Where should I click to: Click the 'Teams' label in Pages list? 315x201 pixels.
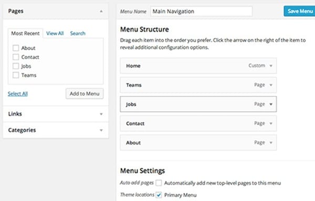(x=29, y=75)
